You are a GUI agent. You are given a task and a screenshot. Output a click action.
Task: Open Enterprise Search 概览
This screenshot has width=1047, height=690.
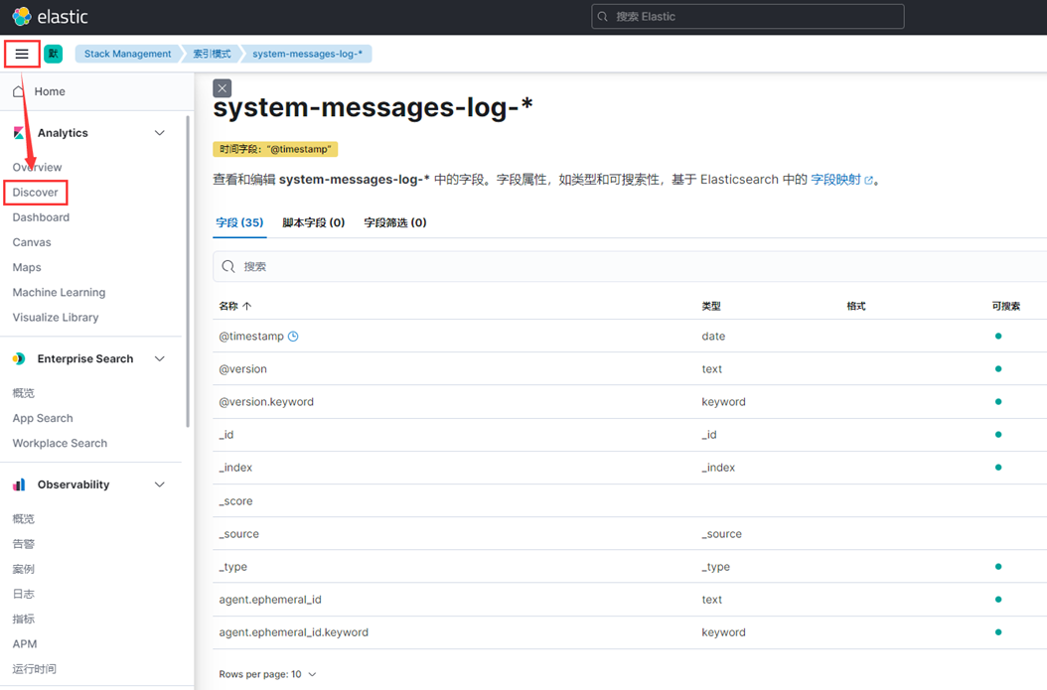pyautogui.click(x=24, y=393)
